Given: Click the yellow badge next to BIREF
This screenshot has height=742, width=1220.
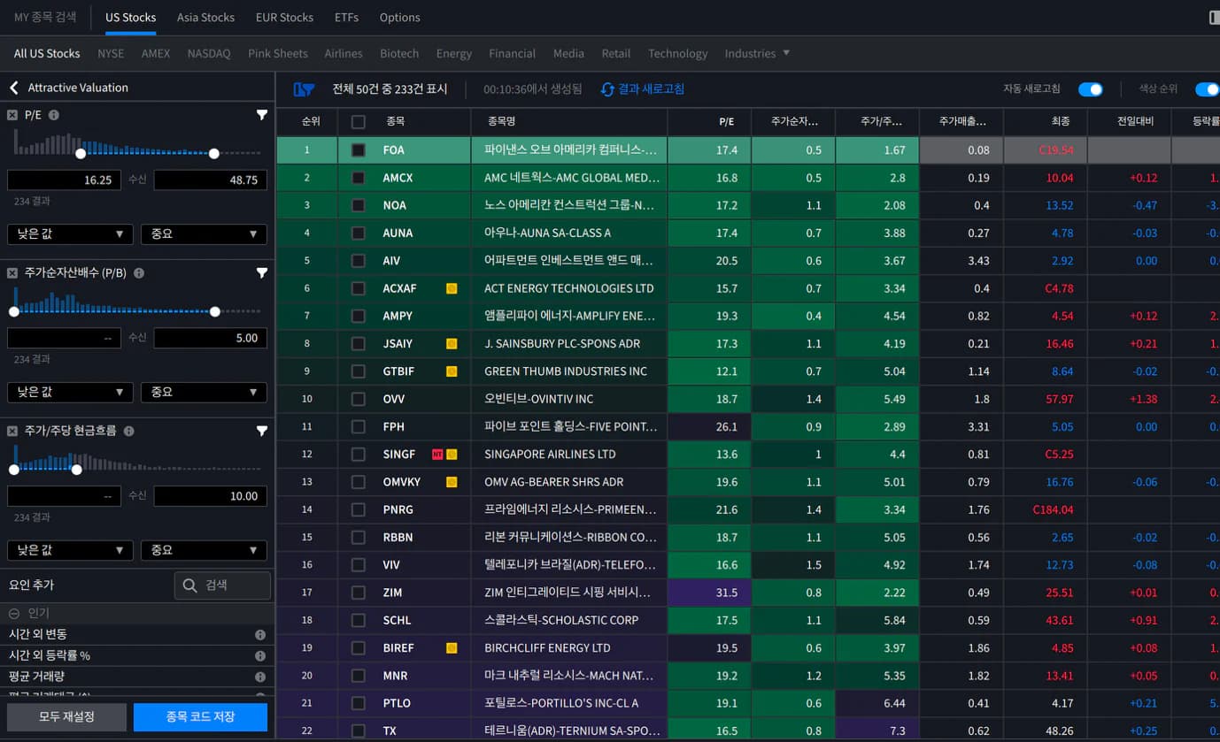Looking at the screenshot, I should point(452,648).
